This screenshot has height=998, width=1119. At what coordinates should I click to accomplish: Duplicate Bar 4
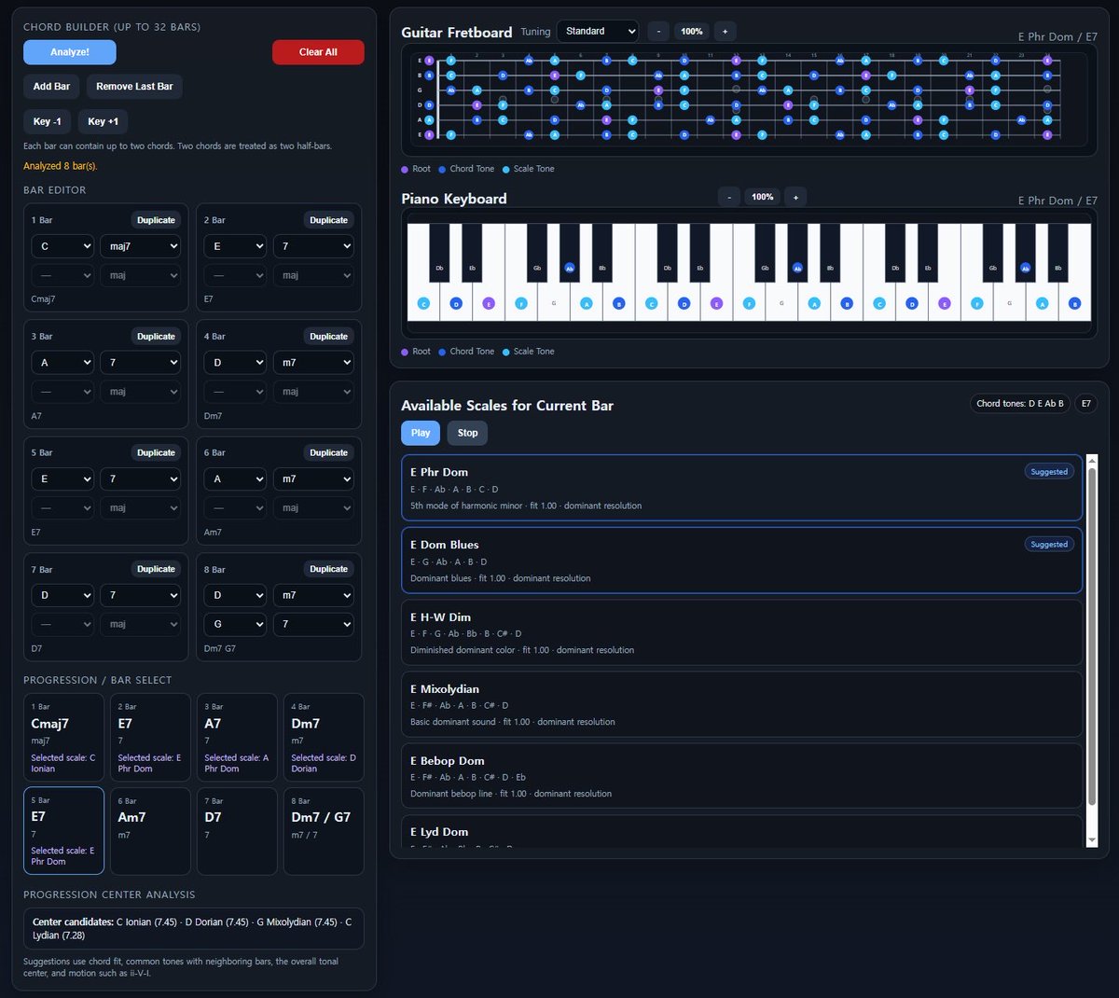pos(328,337)
